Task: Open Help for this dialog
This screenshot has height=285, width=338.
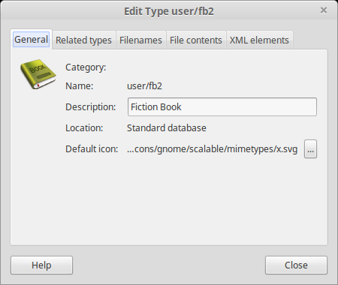Action: pyautogui.click(x=41, y=265)
